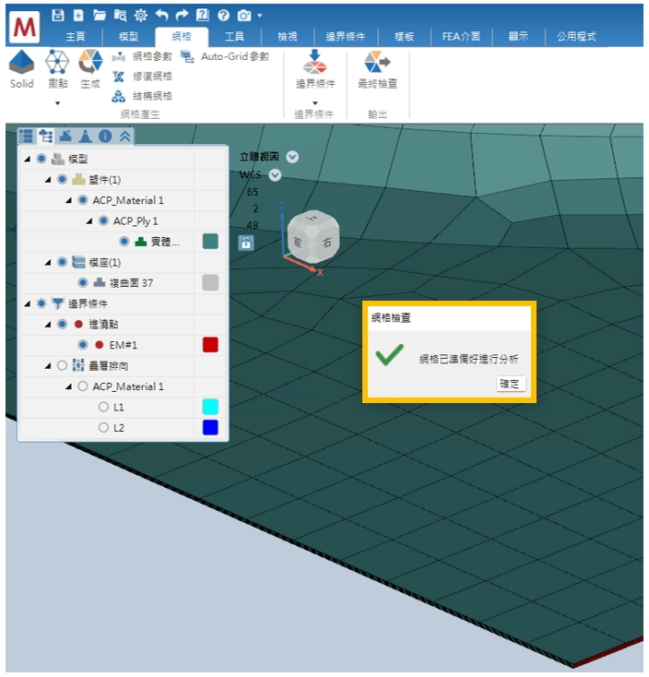The image size is (649, 677).
Task: Open Auto-Grid 參數 settings
Action: click(225, 57)
